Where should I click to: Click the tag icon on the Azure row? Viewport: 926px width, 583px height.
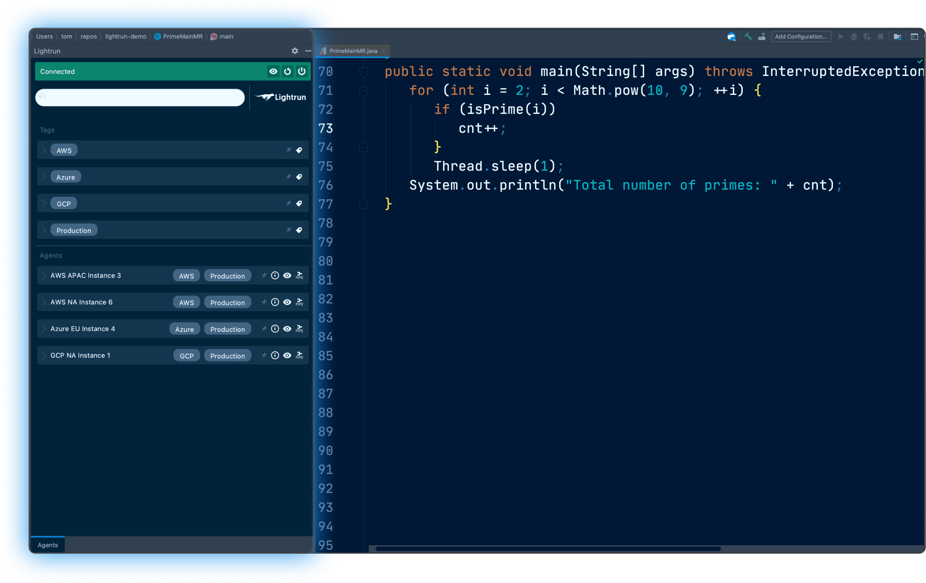299,177
